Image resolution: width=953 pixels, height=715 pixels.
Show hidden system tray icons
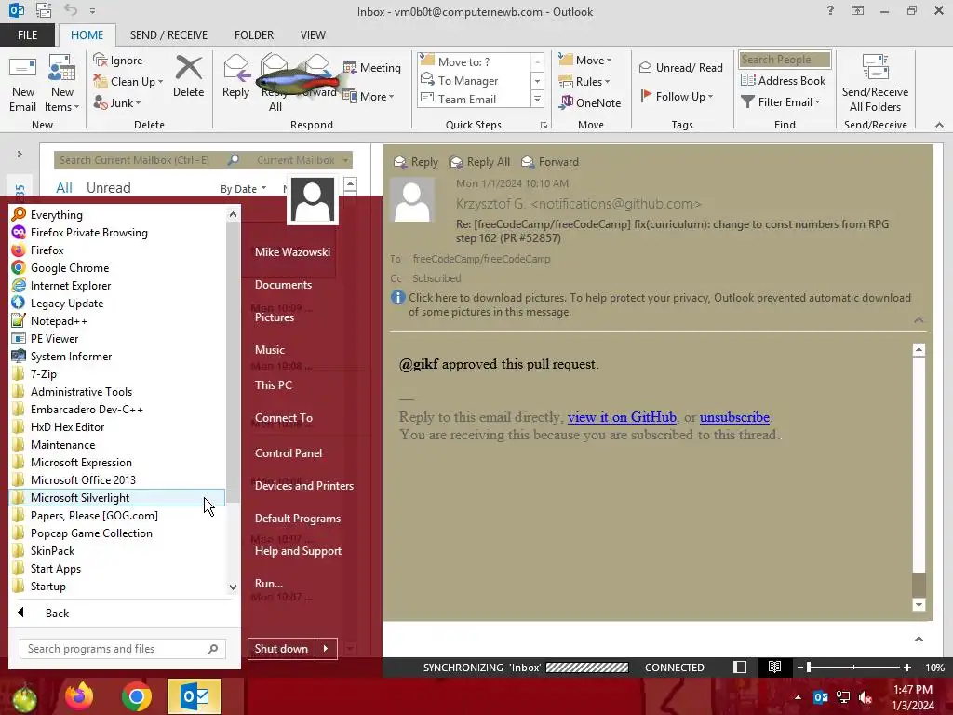(x=798, y=696)
